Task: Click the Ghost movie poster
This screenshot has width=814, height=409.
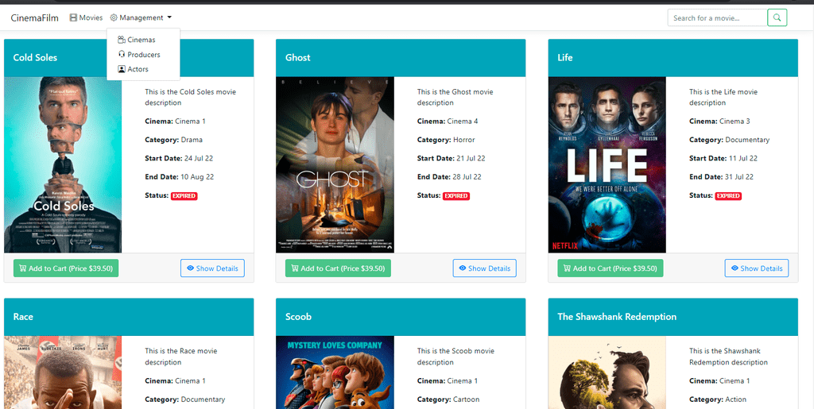Action: 335,165
